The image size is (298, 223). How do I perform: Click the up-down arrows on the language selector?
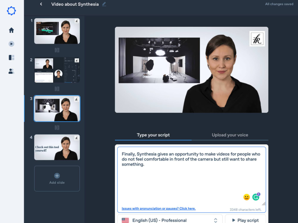point(215,220)
